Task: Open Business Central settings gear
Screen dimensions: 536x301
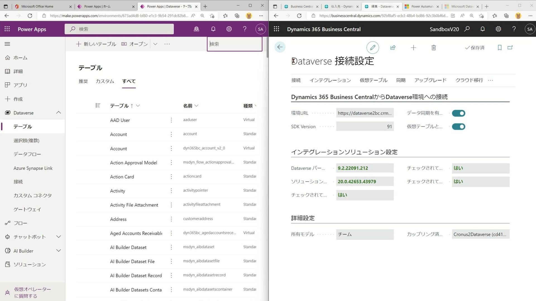Action: [x=498, y=29]
